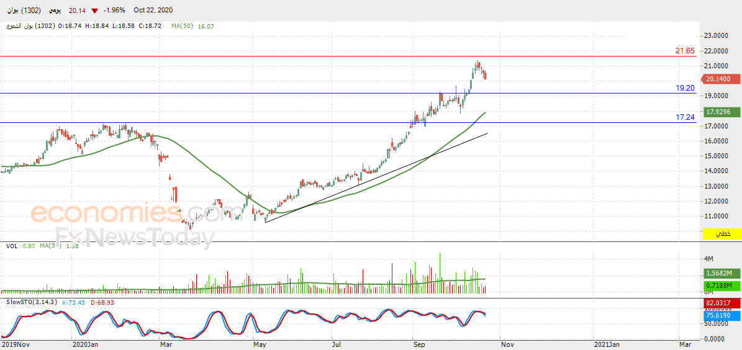Image resolution: width=742 pixels, height=350 pixels.
Task: Click the red 21.65 resistance label
Action: 685,51
